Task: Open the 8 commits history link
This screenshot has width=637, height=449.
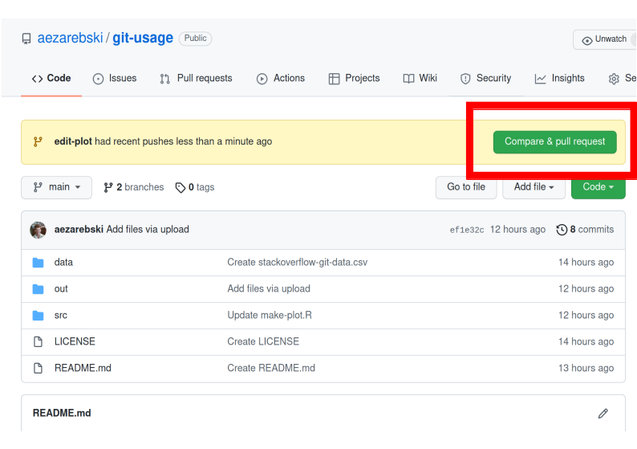Action: tap(585, 230)
